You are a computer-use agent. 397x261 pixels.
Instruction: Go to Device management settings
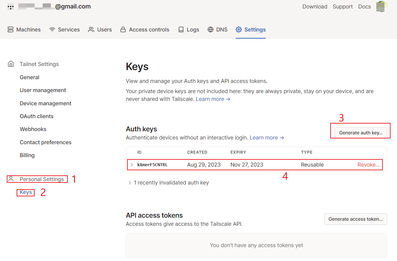45,103
